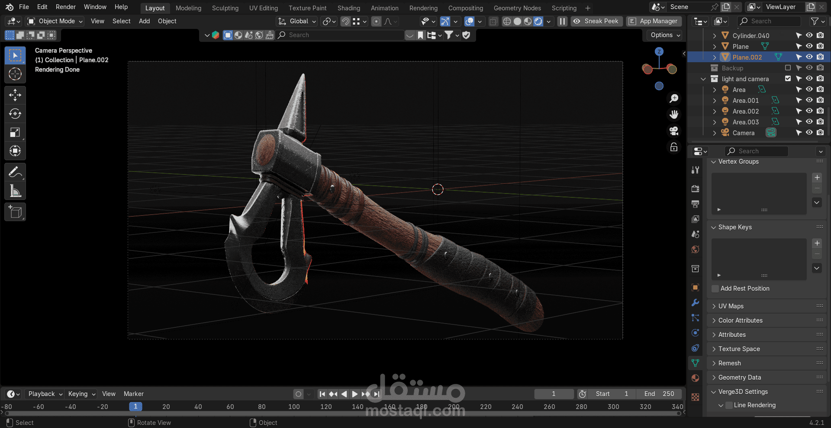The width and height of the screenshot is (831, 428).
Task: Open the viewport Options dropdown
Action: [665, 35]
